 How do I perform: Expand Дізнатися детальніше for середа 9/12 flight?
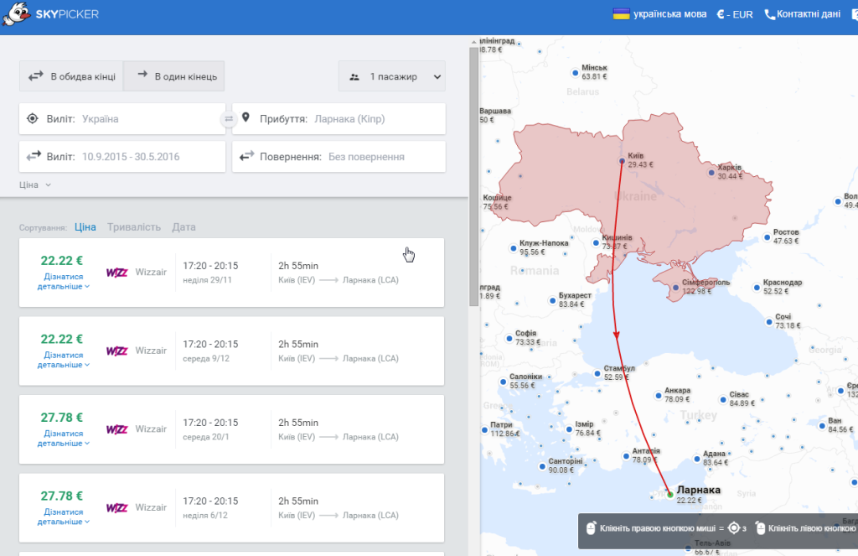63,360
